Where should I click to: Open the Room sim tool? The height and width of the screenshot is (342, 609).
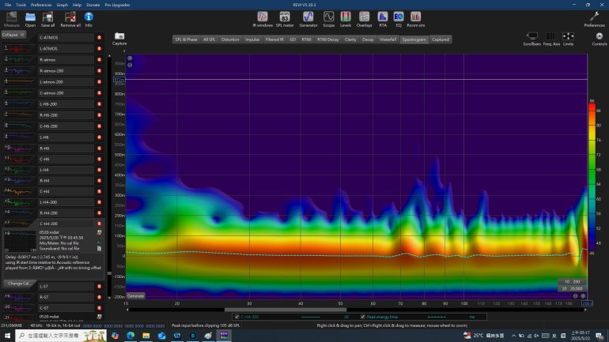(415, 17)
